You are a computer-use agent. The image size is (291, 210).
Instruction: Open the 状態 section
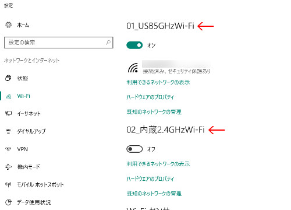[x=23, y=78]
